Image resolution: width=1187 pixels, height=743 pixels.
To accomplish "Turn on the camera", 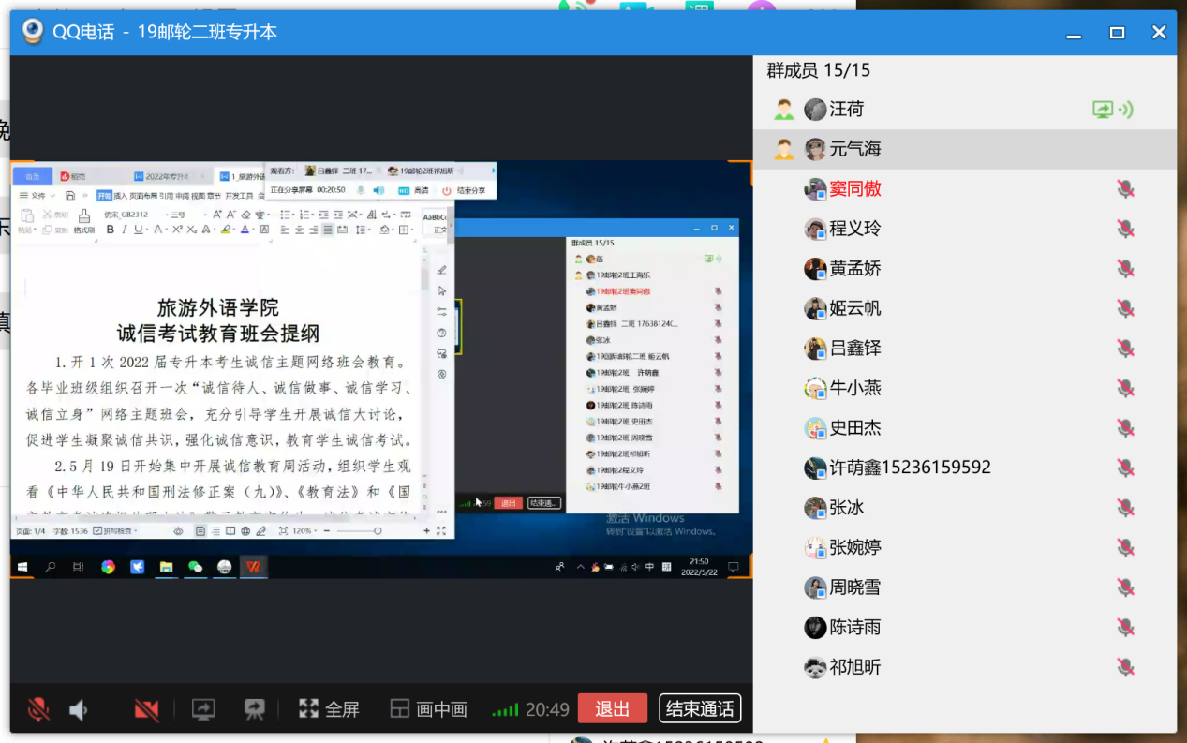I will [x=146, y=709].
